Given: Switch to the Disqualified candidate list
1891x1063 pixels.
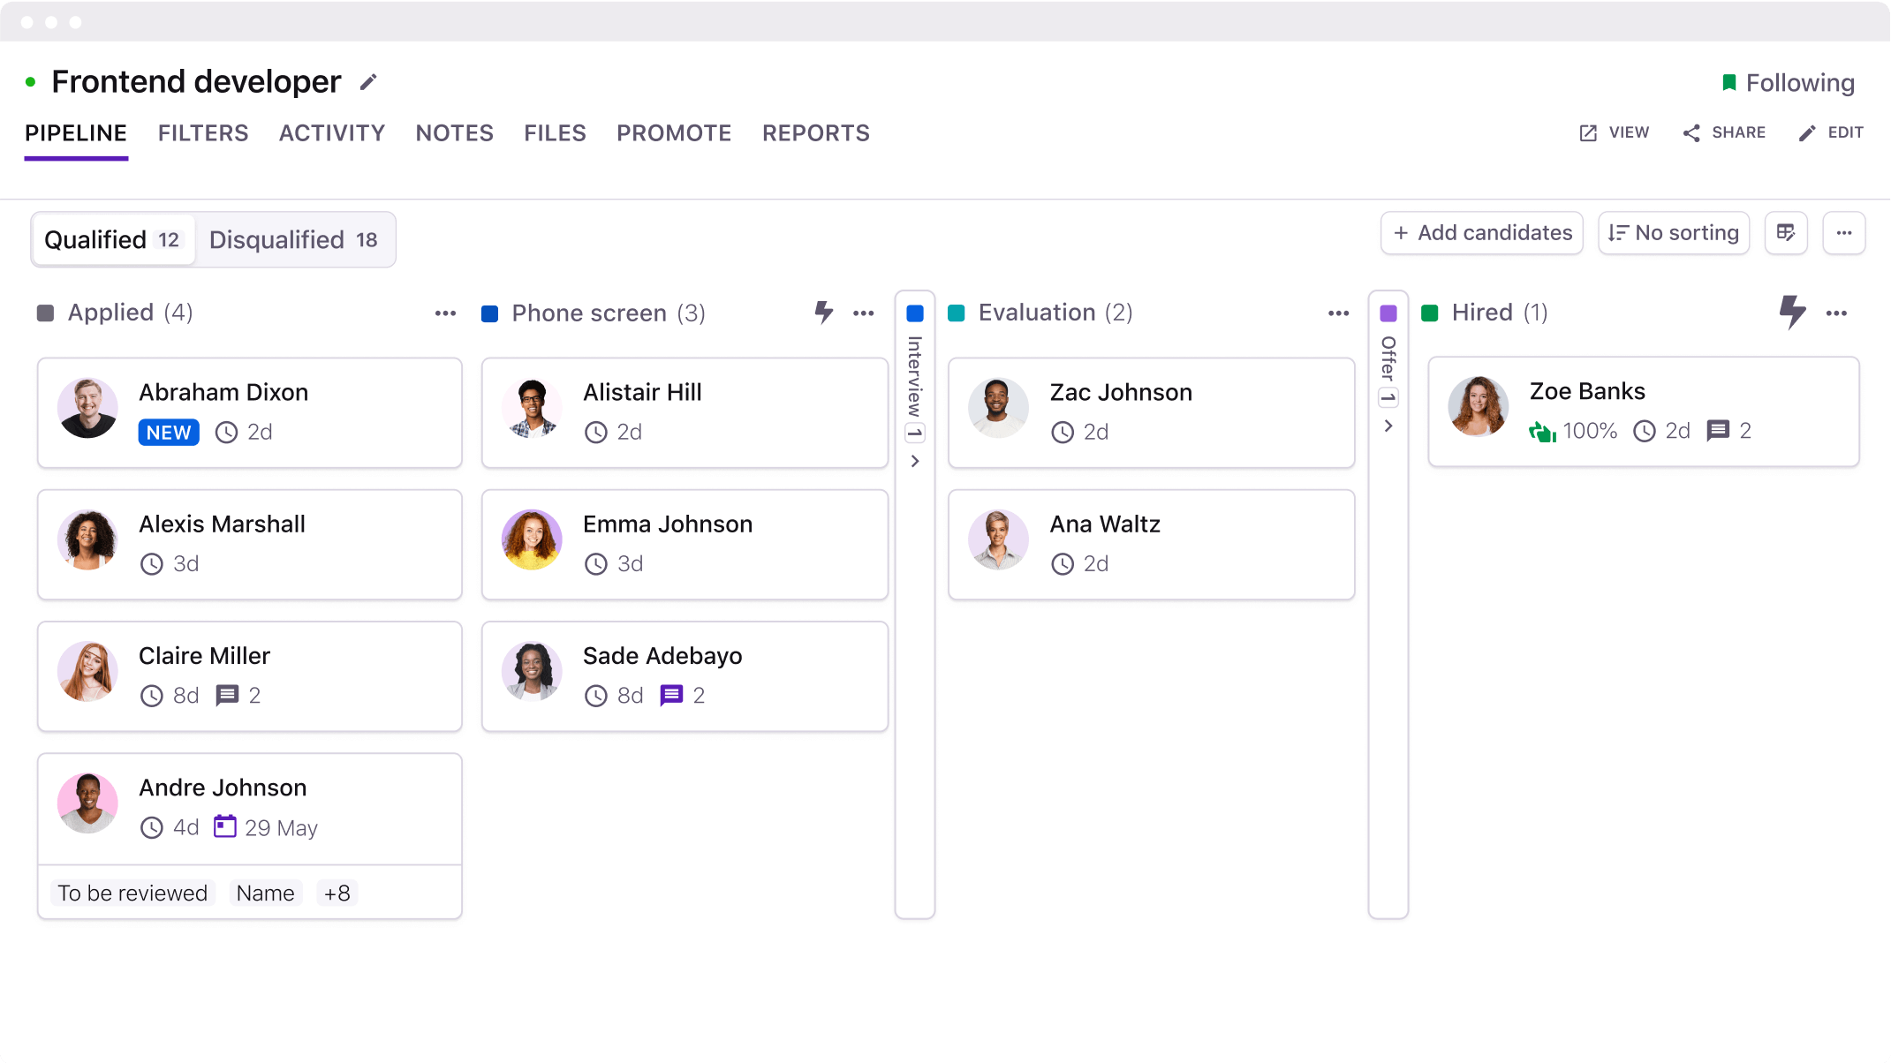Looking at the screenshot, I should tap(295, 238).
